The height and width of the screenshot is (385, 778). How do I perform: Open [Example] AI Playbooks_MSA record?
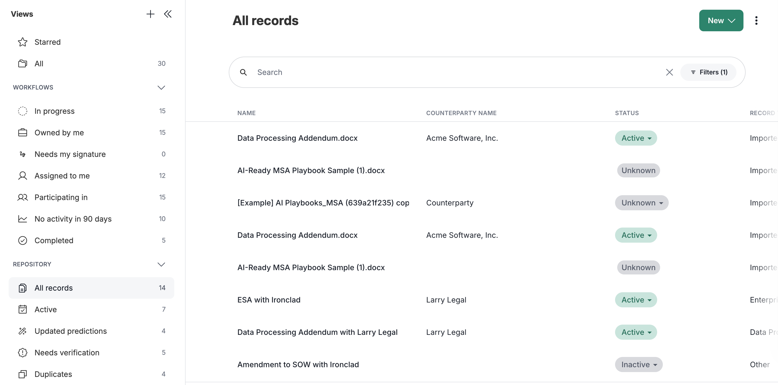pos(323,203)
